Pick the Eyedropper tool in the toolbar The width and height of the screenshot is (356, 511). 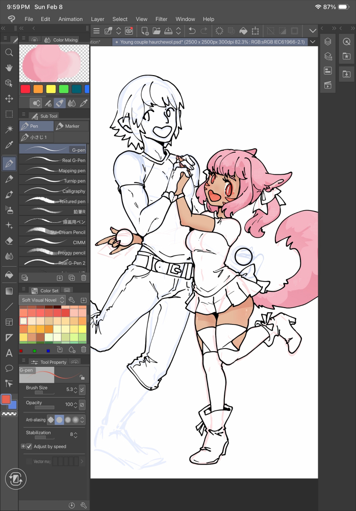point(9,145)
